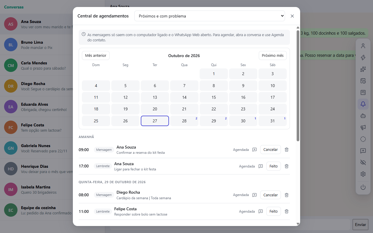Viewport: 373px width, 233px height.
Task: Open the calendar-clock schedule icon
Action: (363, 81)
